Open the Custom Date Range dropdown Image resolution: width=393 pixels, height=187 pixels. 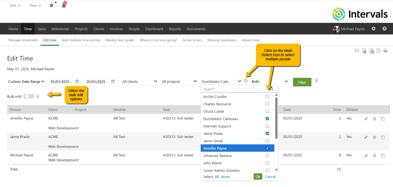coord(26,82)
